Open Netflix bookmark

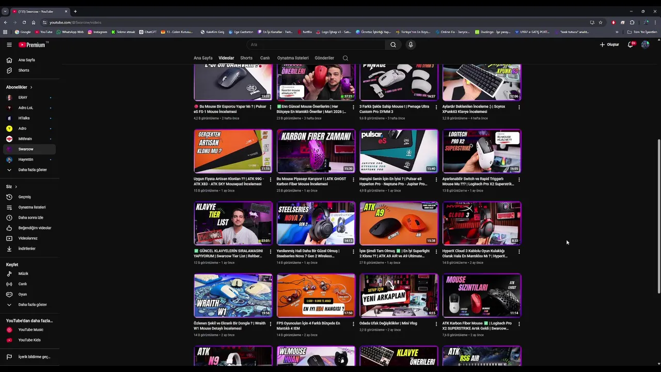coord(305,32)
